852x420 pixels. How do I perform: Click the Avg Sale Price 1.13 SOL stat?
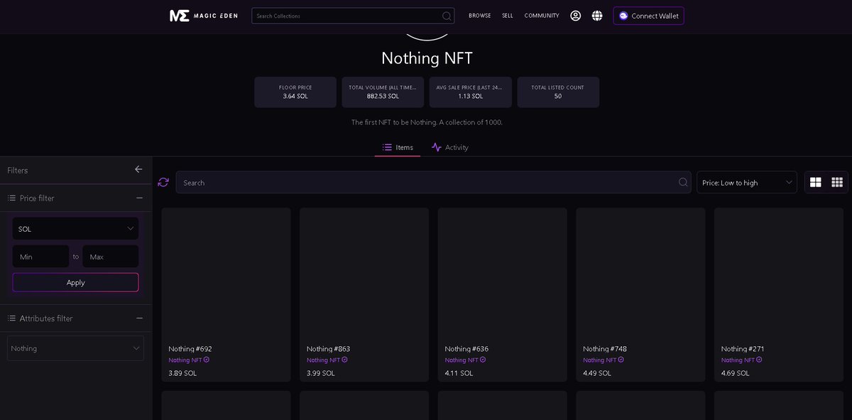pos(471,92)
